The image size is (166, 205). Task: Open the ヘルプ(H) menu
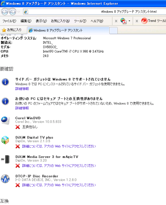(97, 21)
